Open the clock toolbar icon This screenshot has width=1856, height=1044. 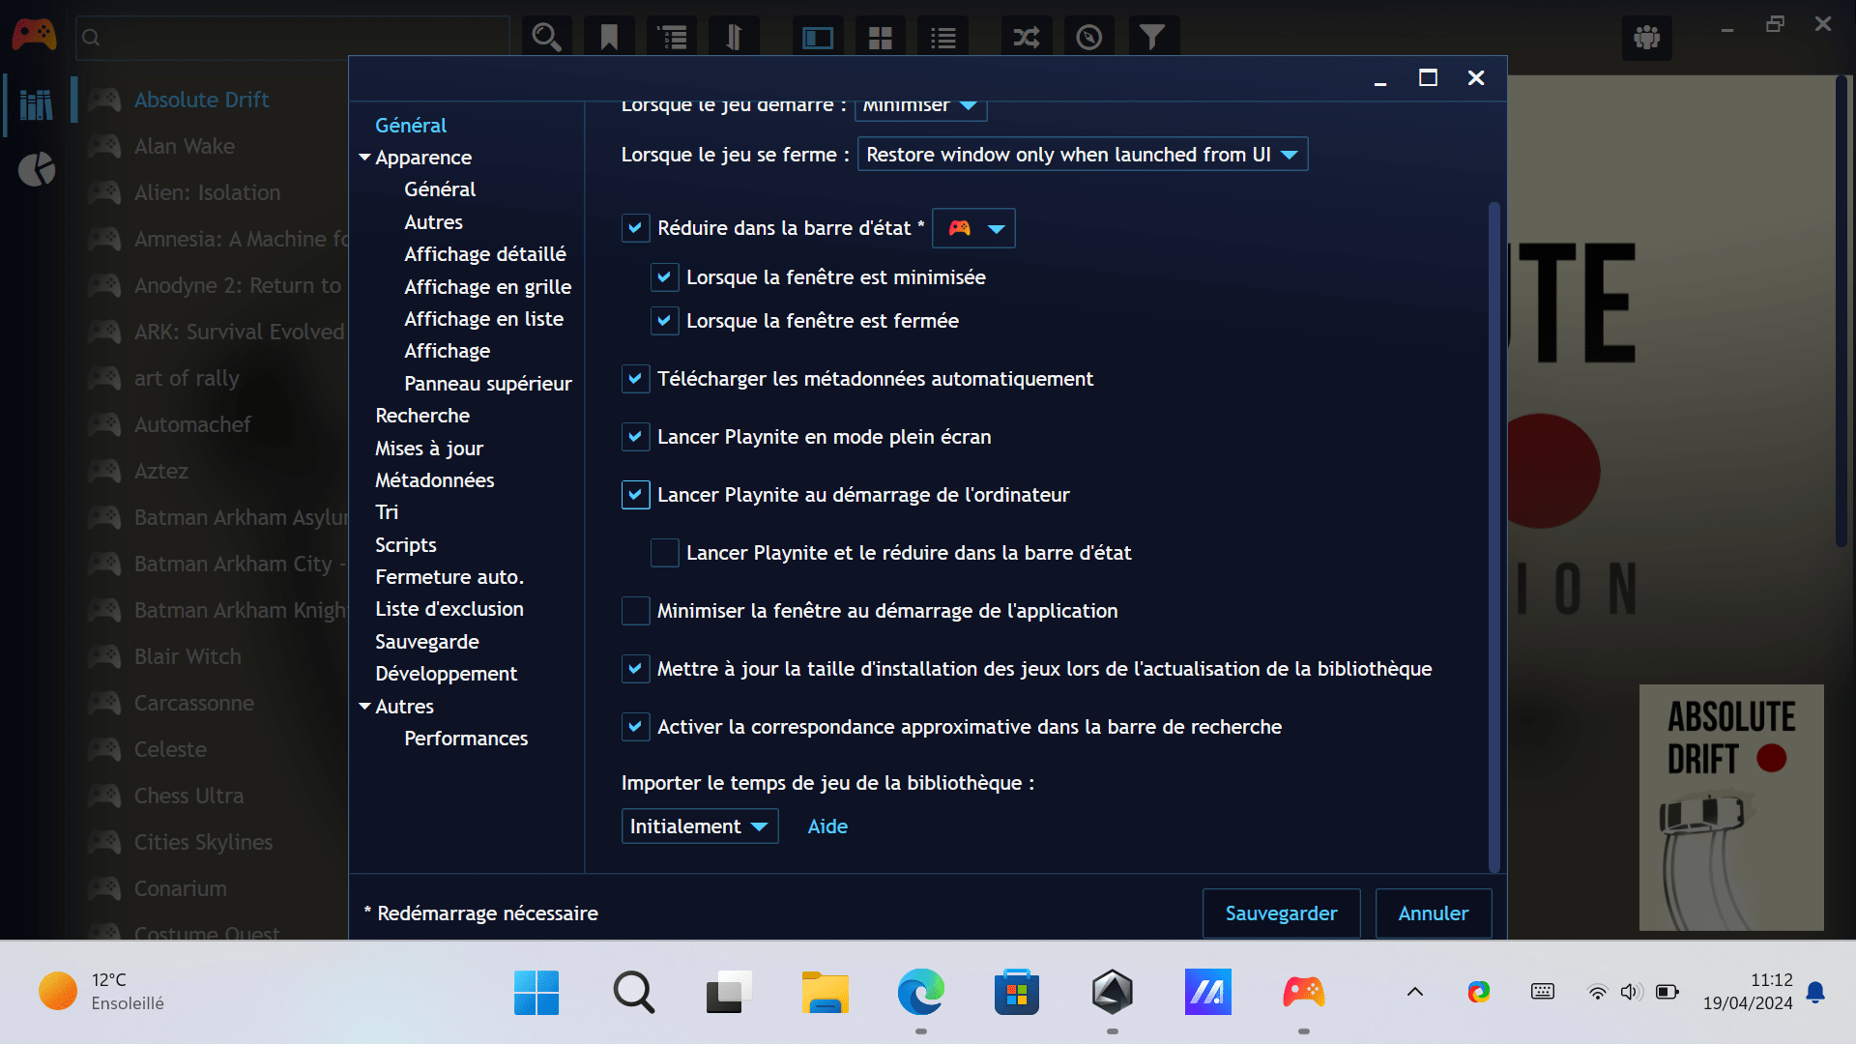1089,38
